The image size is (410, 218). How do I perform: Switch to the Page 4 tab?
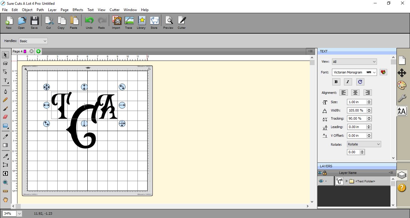click(18, 51)
